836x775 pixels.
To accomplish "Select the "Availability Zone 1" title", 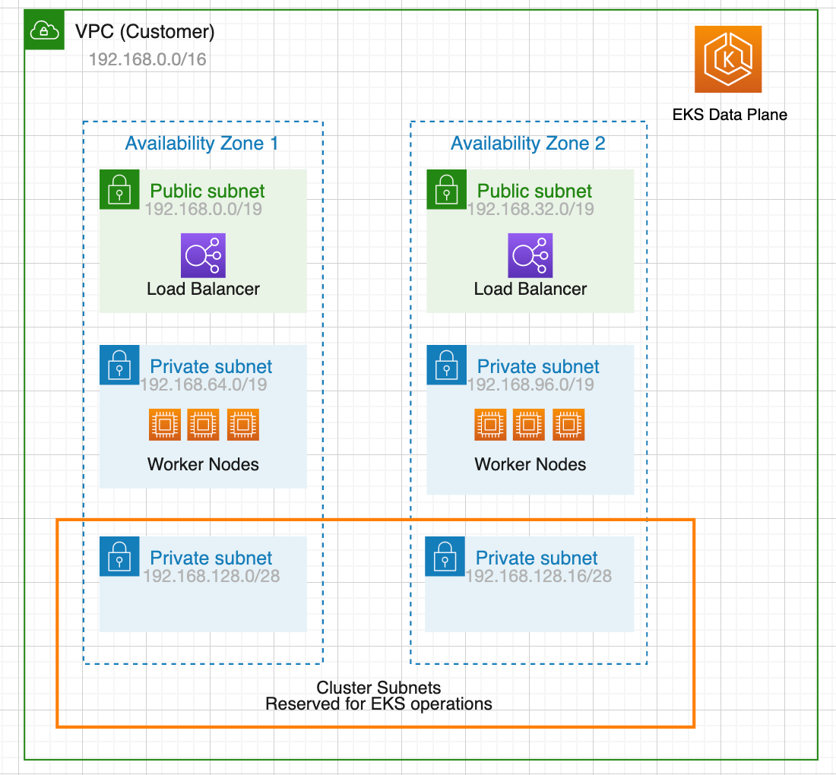I will pos(201,144).
